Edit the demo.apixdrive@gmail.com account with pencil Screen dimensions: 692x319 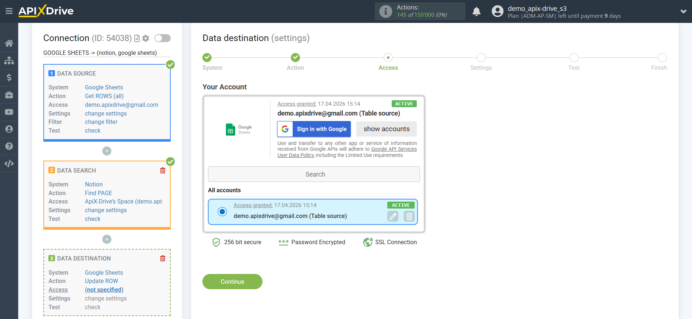pos(392,217)
